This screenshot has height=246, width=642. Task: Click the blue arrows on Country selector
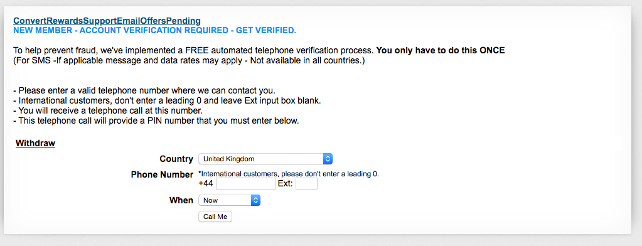point(328,159)
